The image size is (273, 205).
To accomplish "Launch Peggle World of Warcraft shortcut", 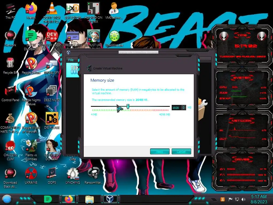I will (31, 123).
